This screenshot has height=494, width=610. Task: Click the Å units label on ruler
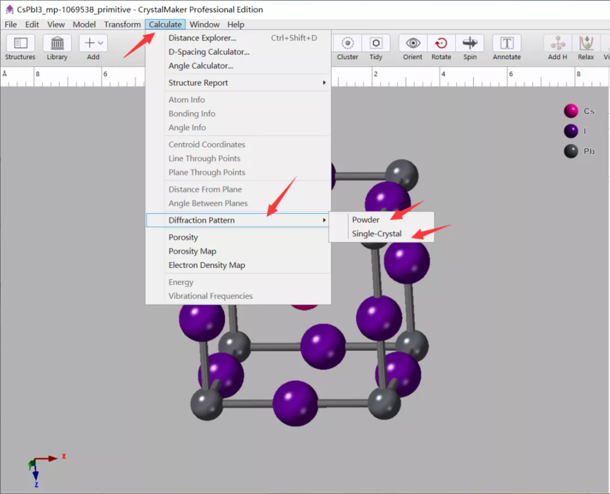(x=5, y=74)
